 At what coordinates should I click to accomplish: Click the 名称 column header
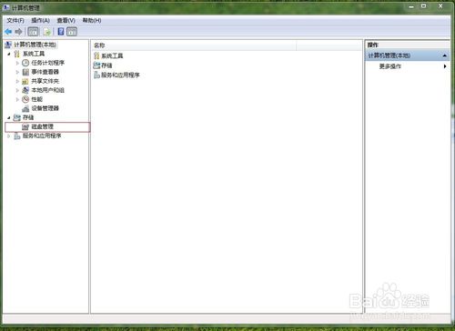(x=194, y=45)
